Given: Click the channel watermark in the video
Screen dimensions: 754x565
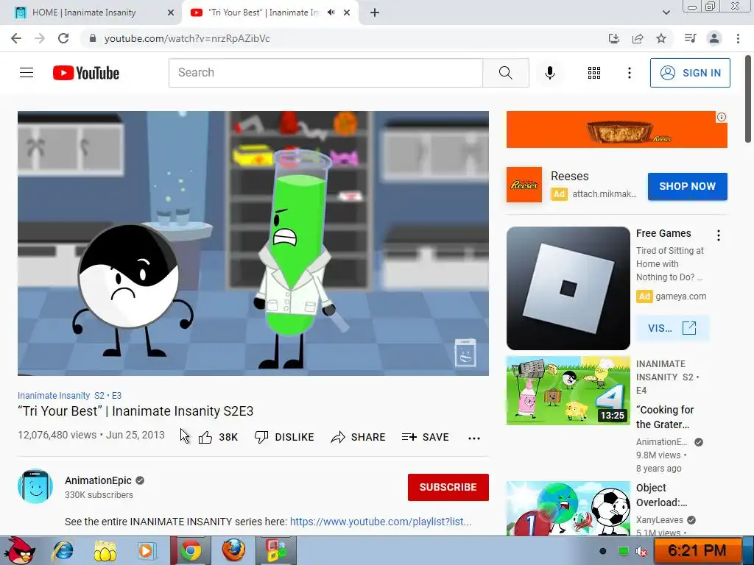Looking at the screenshot, I should [465, 352].
